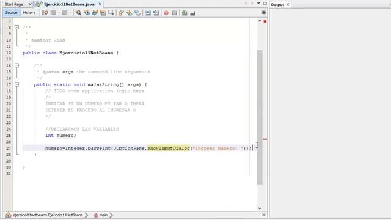Image resolution: width=391 pixels, height=220 pixels.
Task: Click ejercicio11netbeans.Ejercicio11NetBeans breadcrumb
Action: [48, 215]
